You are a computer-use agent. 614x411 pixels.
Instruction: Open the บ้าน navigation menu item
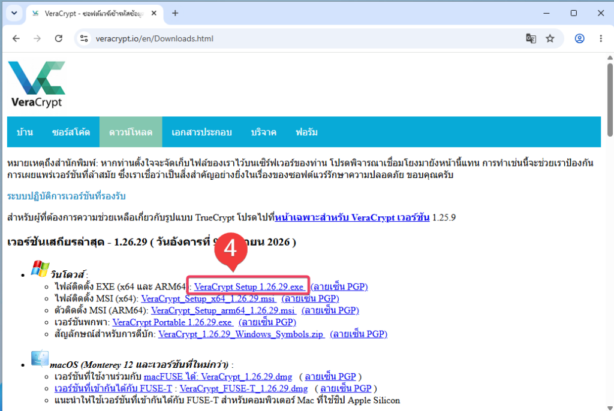point(25,132)
